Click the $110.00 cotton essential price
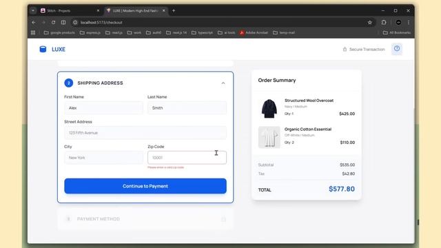441x248 pixels. coord(347,143)
